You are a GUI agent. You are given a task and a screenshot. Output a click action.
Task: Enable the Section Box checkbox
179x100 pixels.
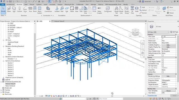tap(163, 72)
